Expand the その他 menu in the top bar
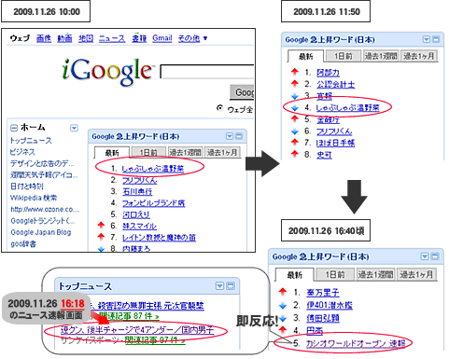The width and height of the screenshot is (449, 359). point(192,38)
